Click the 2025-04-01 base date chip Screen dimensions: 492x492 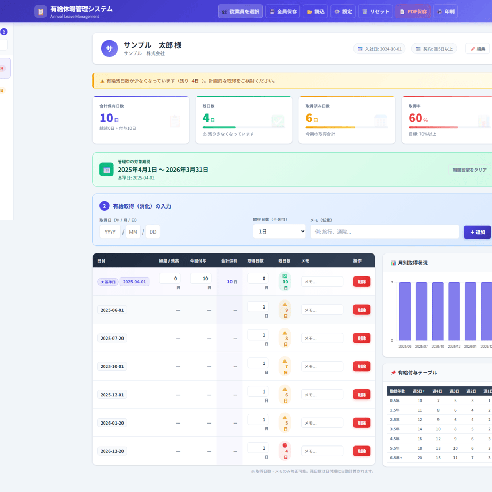134,282
